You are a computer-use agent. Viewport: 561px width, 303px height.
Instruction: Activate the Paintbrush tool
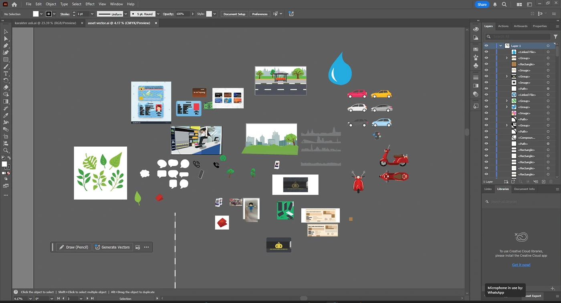[6, 66]
